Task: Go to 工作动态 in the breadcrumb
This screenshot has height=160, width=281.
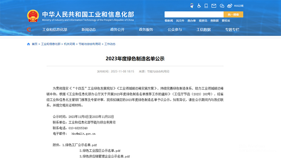Action: tap(110, 44)
